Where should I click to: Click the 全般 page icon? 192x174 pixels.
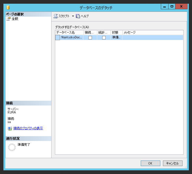tap(8, 19)
